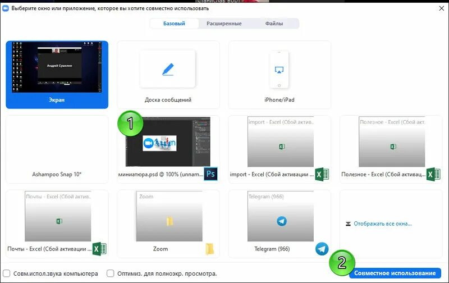Enable Совм.испол.звука компьютера checkbox

click(6, 273)
